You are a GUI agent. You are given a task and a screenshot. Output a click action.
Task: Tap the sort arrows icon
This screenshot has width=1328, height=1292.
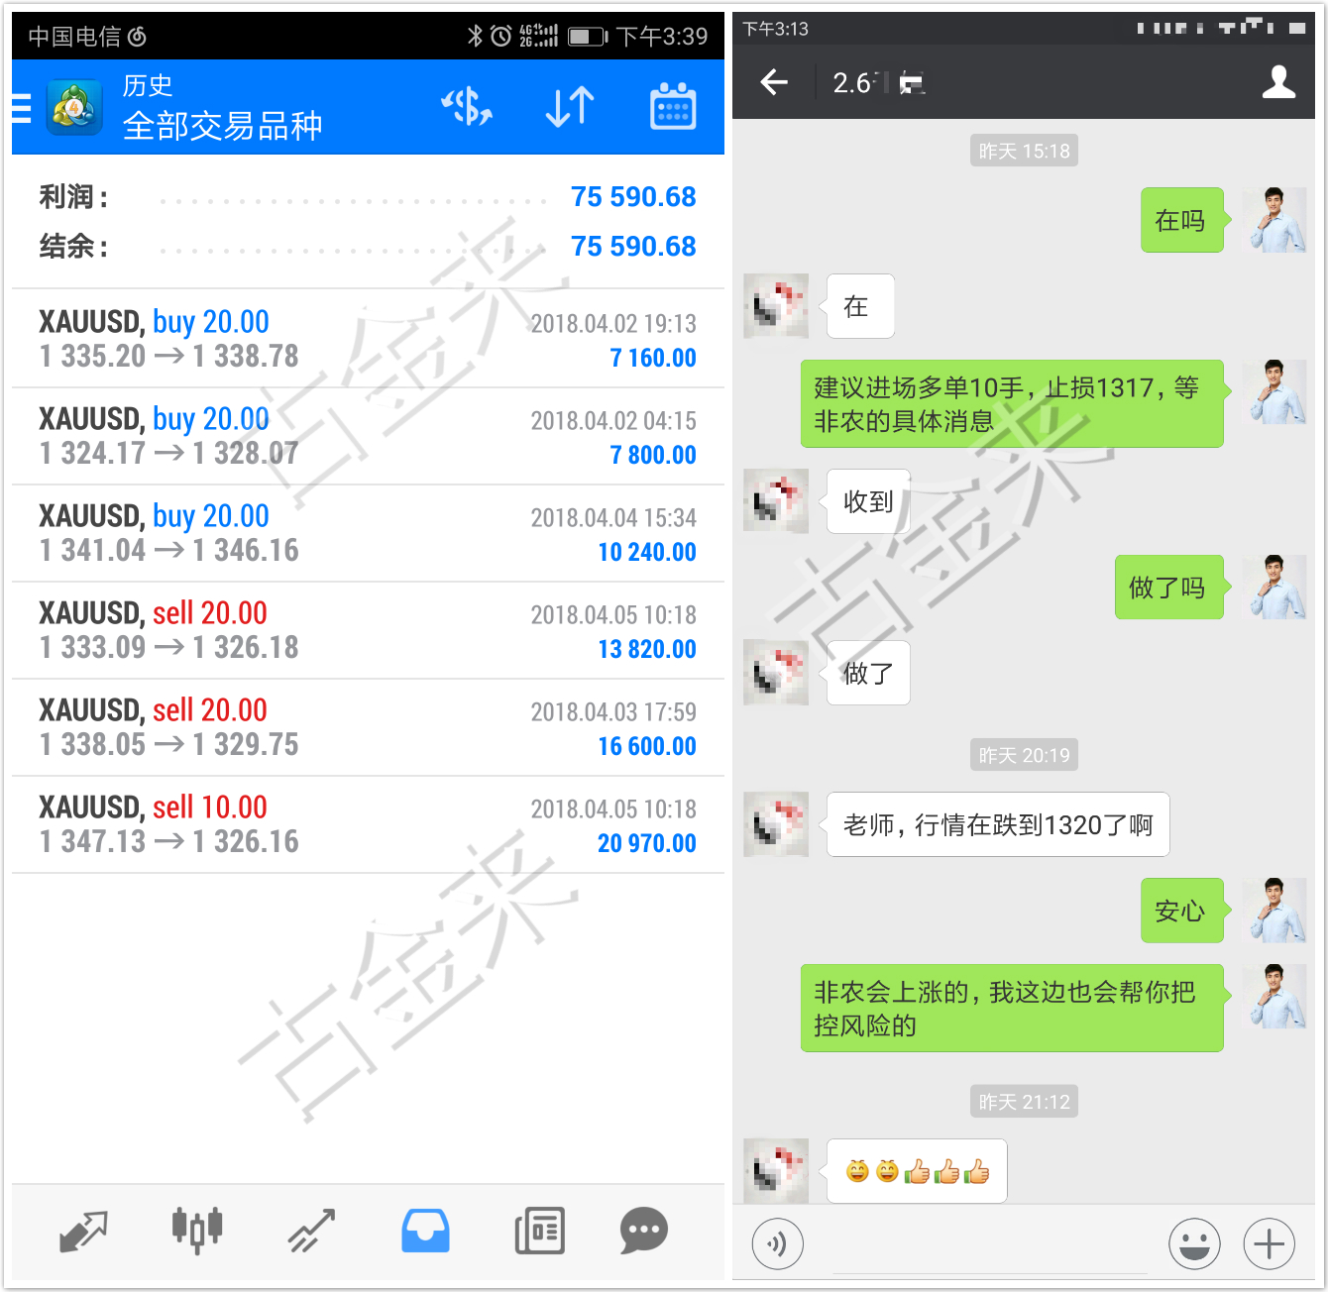point(570,107)
